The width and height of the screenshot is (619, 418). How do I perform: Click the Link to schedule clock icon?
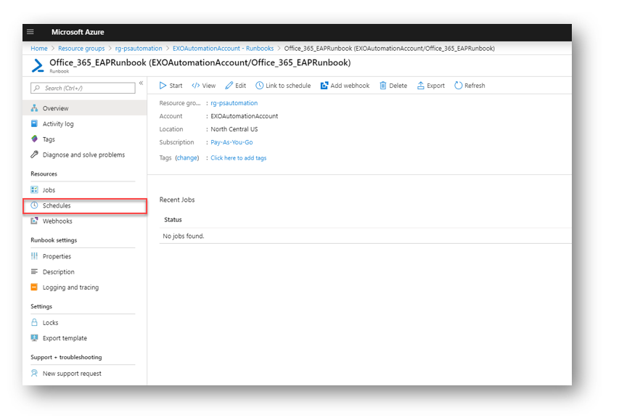[x=259, y=86]
